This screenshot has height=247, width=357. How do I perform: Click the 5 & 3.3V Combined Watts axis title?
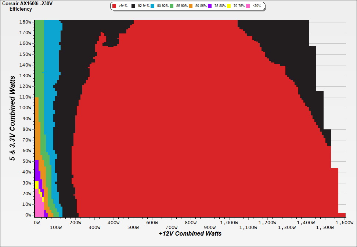(12, 118)
